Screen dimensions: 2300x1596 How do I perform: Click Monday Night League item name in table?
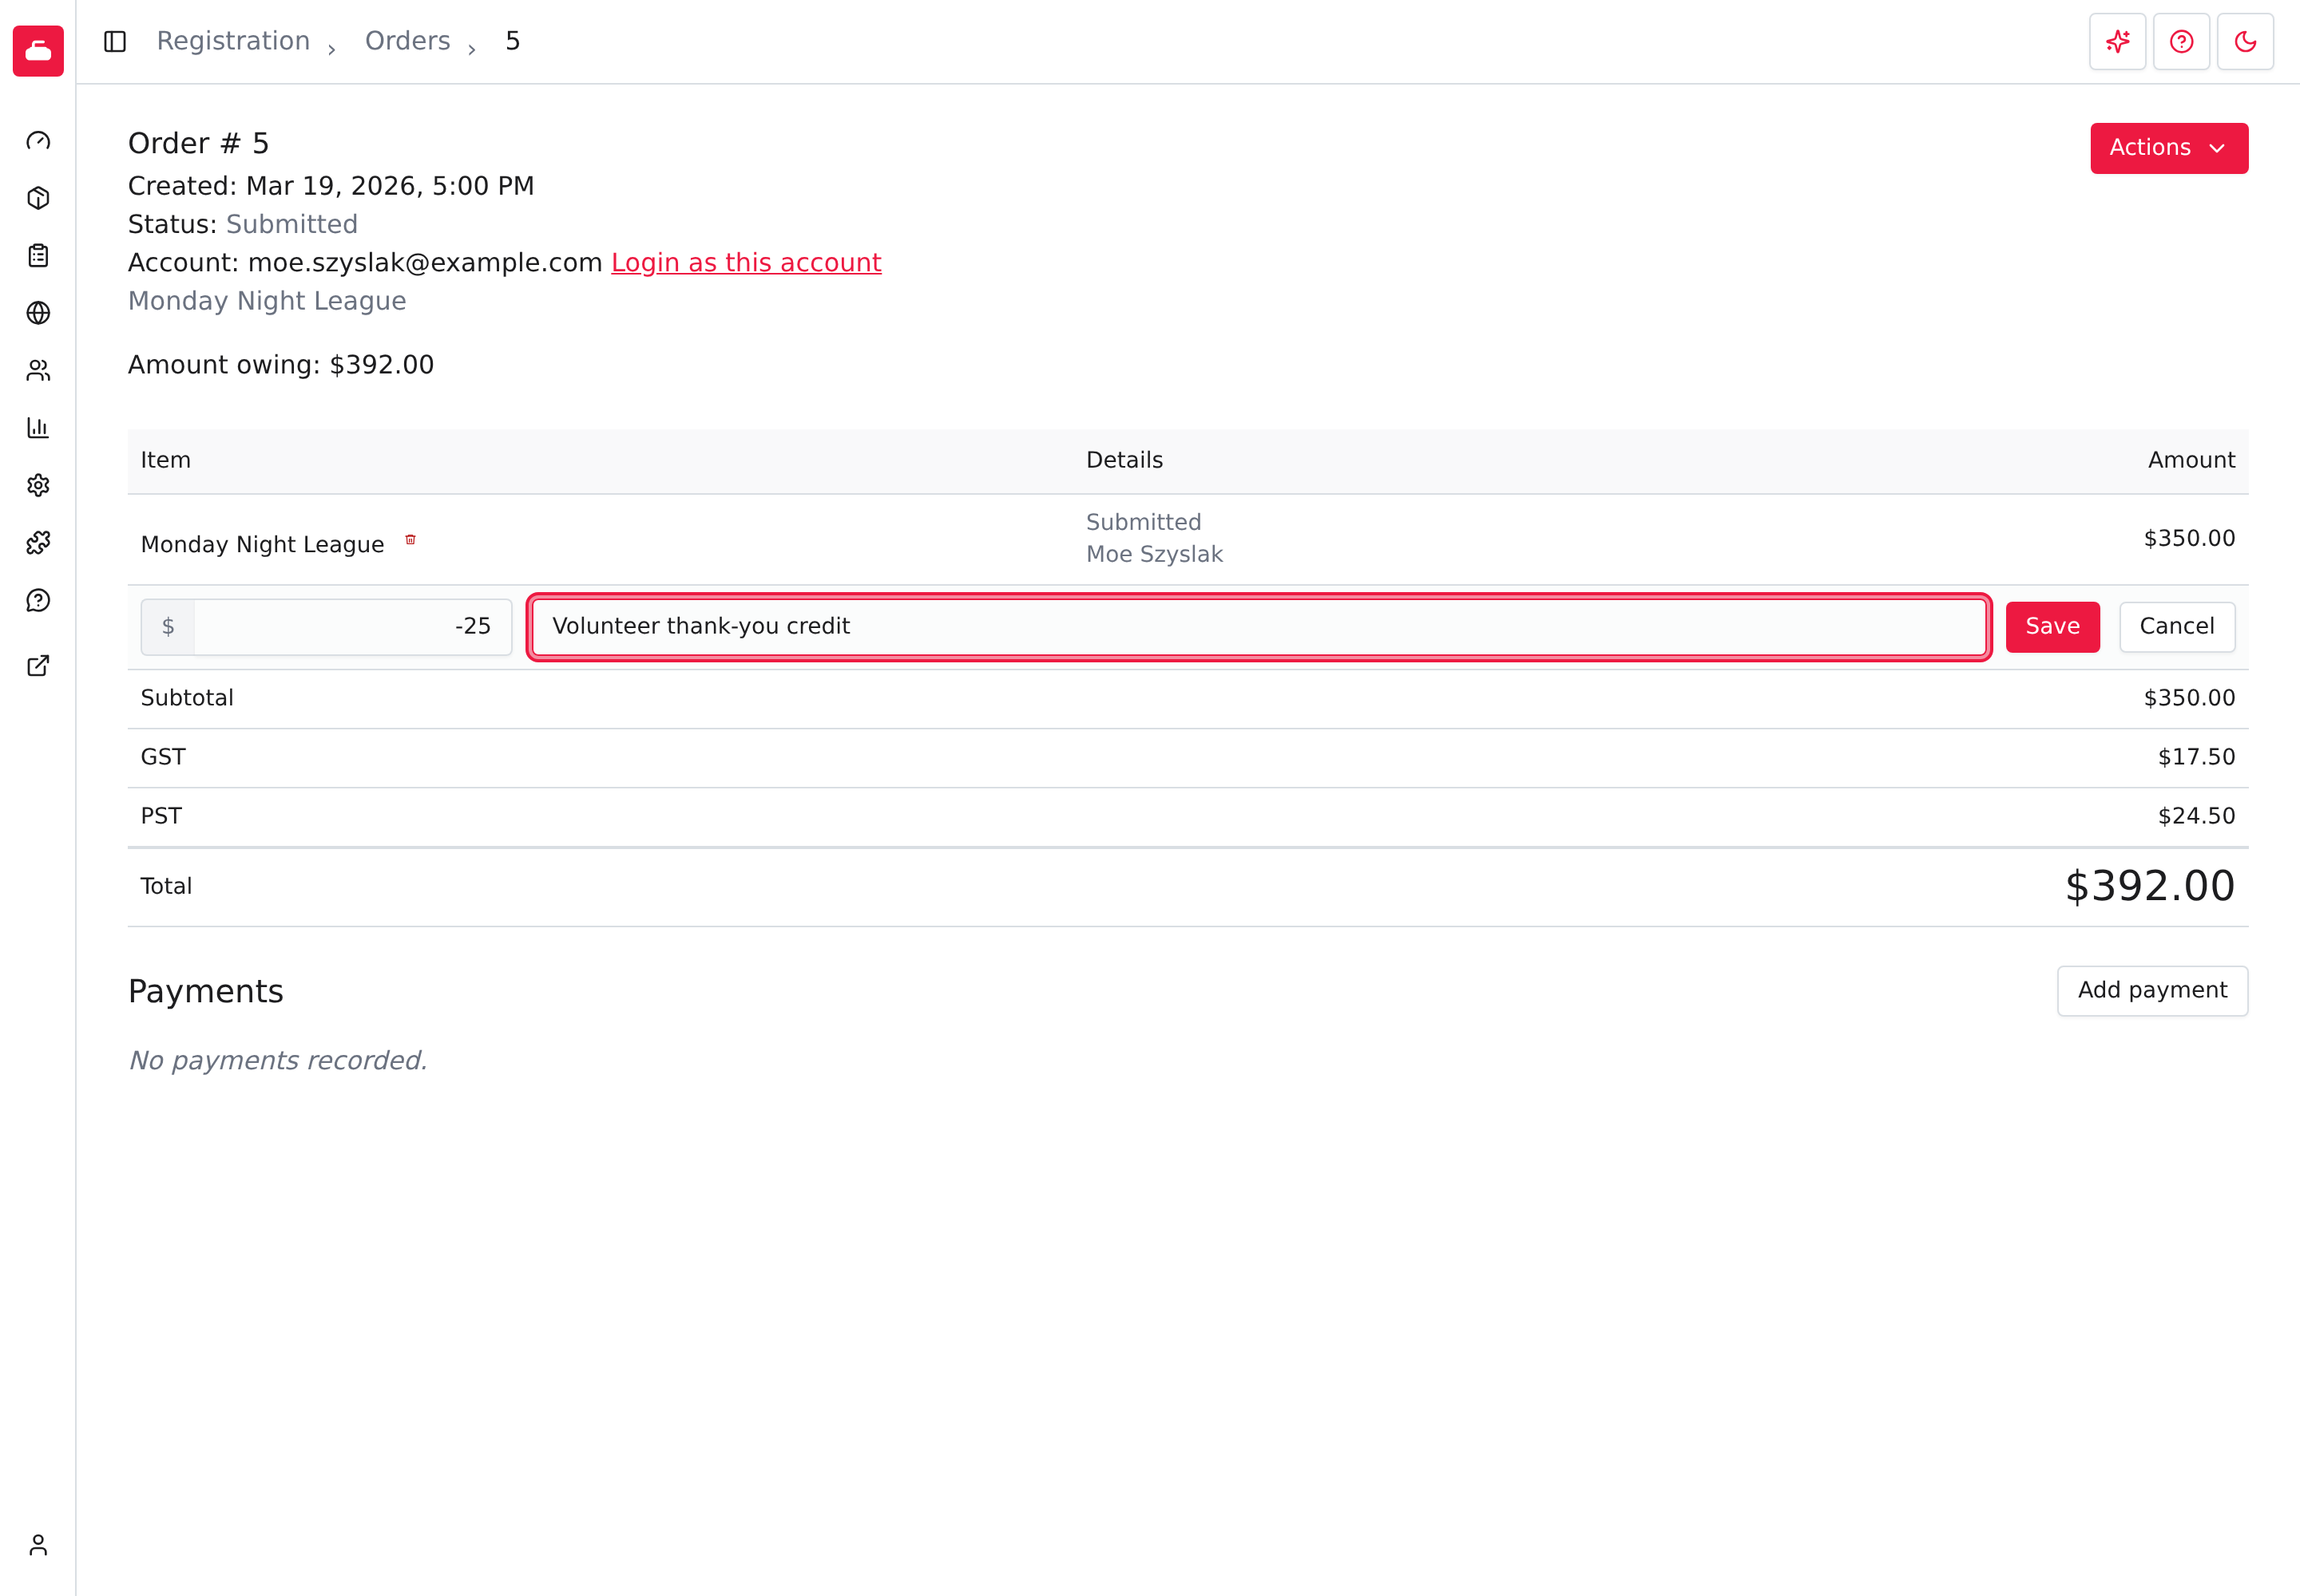click(262, 545)
